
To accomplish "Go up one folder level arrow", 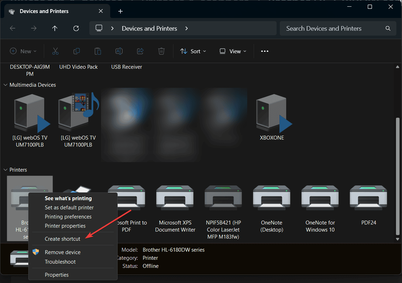I will click(x=55, y=29).
